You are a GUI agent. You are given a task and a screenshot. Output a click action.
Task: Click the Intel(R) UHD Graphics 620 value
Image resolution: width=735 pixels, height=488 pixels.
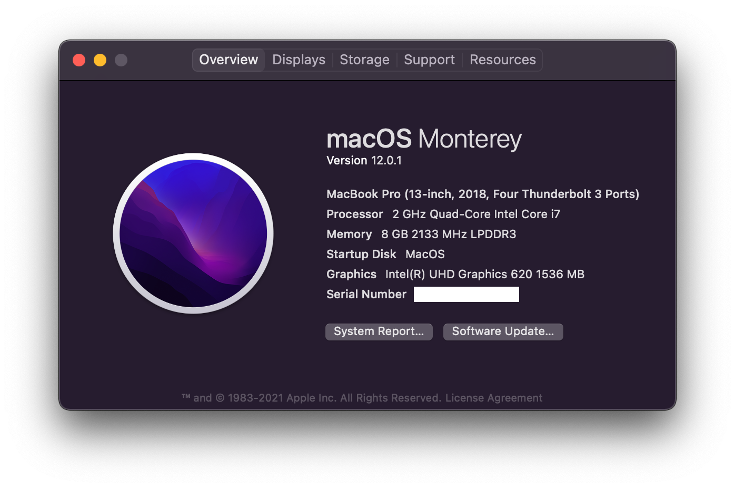tap(485, 275)
